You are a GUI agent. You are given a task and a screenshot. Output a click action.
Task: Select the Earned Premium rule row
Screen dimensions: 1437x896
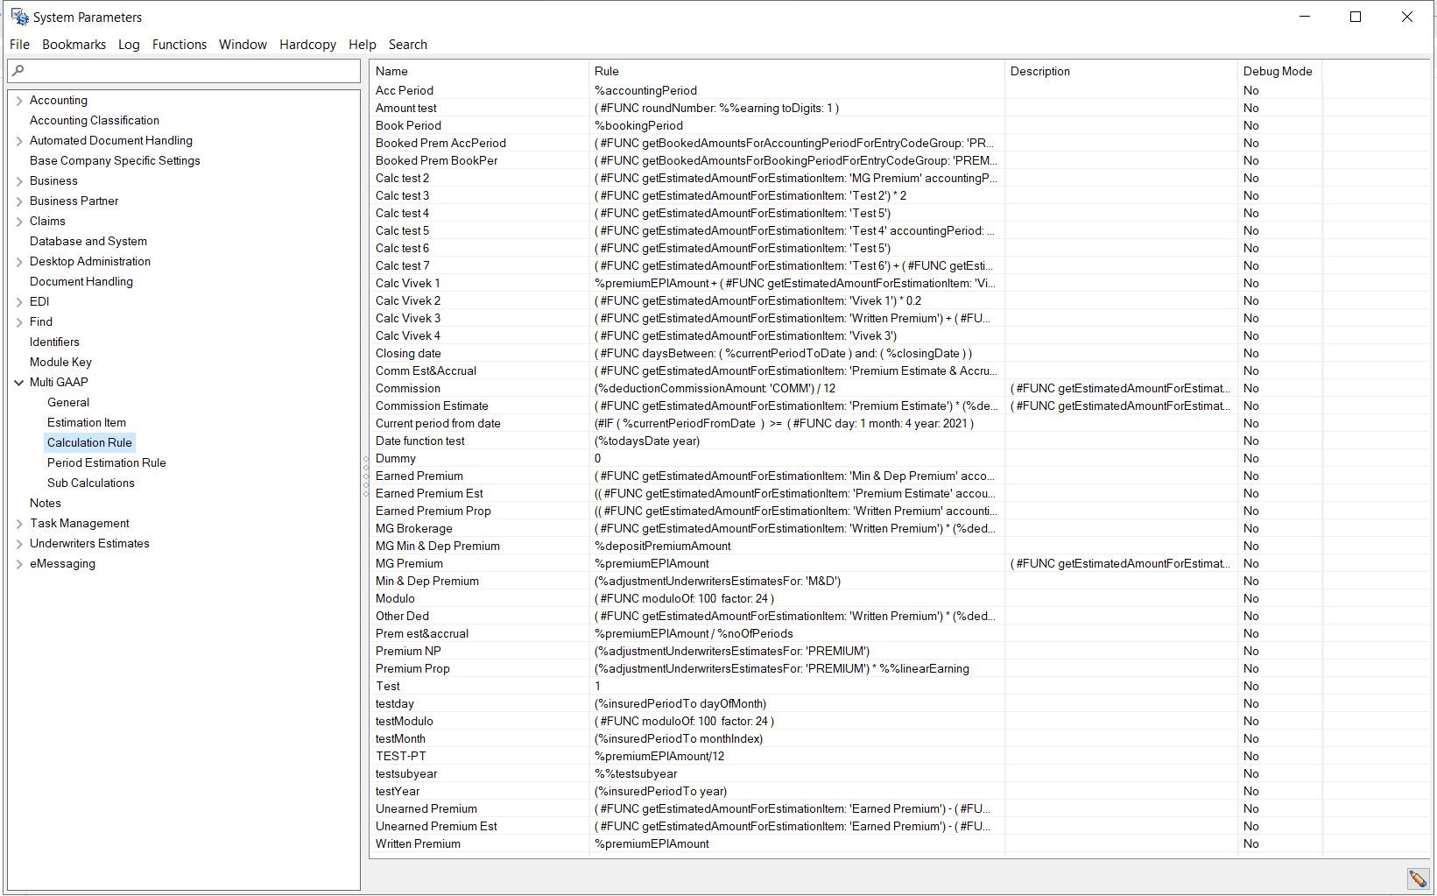pyautogui.click(x=419, y=476)
